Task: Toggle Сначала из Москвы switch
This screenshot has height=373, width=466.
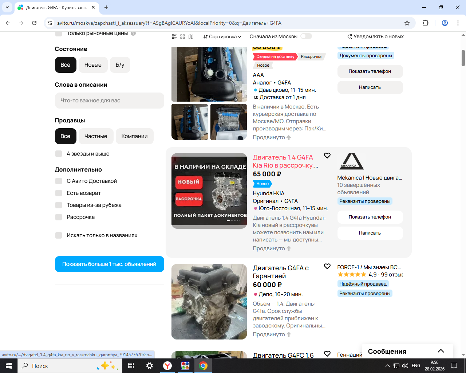Action: coord(306,36)
